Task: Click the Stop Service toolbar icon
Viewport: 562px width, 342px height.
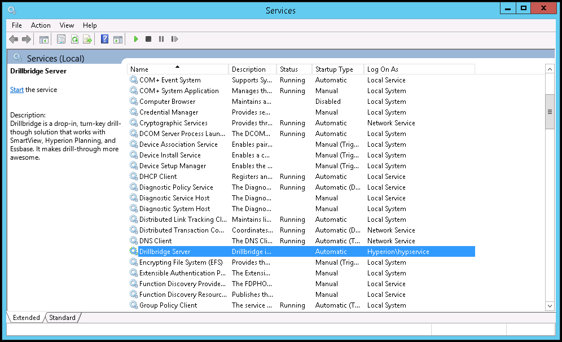Action: click(x=148, y=39)
